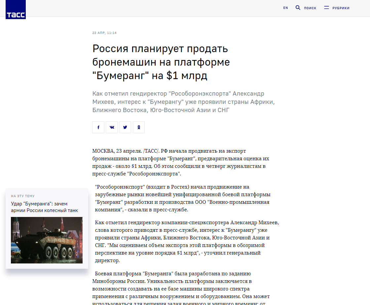Click the paragraph starting "Рособоронэкспорт" (входит в Ростех)
Viewport: 370px width, 305px height.
(183, 198)
